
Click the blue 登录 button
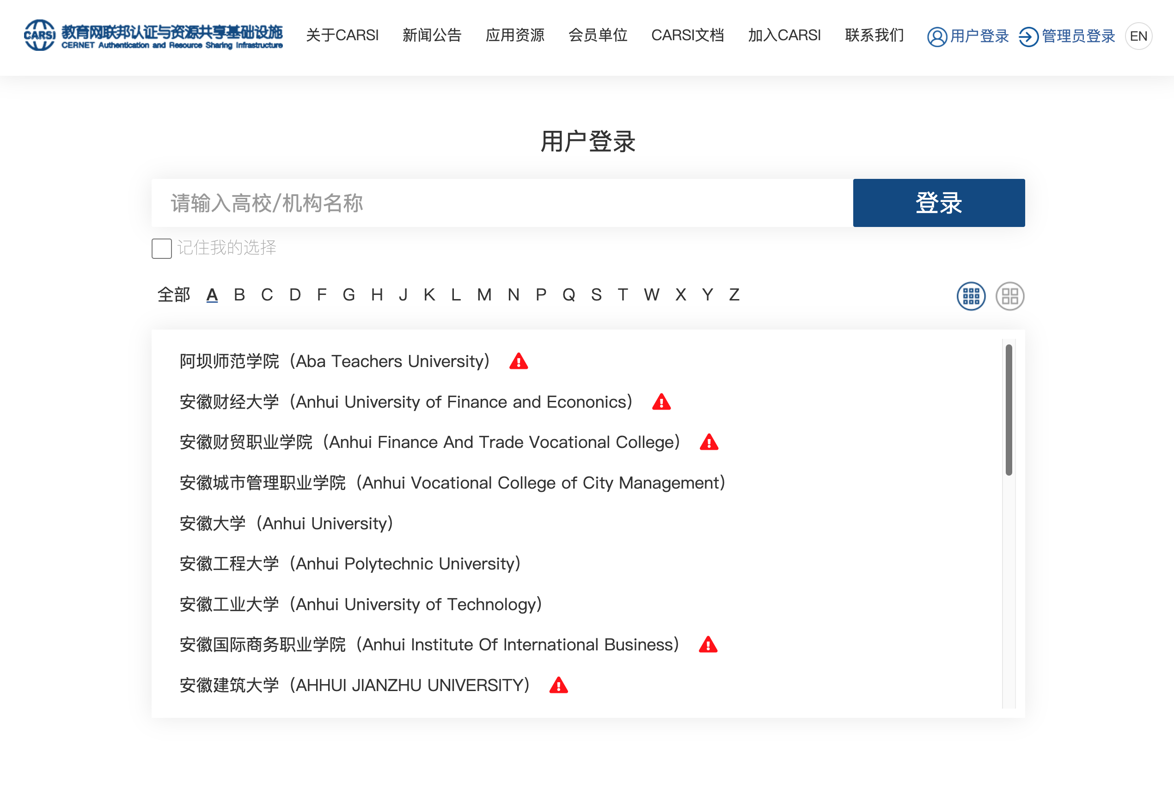(939, 203)
